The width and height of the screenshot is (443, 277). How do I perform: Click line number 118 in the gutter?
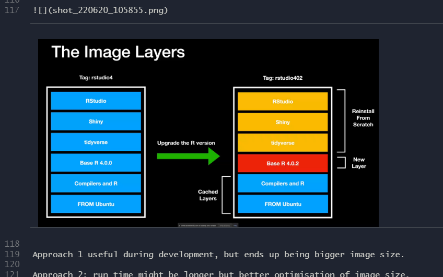click(x=12, y=244)
